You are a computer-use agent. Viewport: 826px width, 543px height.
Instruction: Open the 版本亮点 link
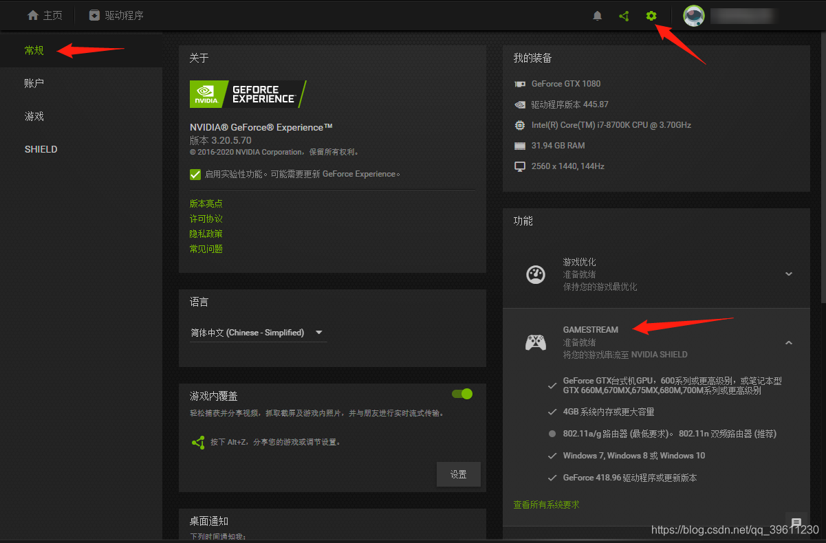(x=206, y=203)
